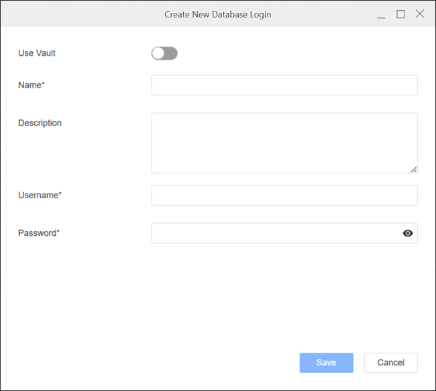Screen dimensions: 436x391
Task: Click into the Password input field
Action: point(275,233)
